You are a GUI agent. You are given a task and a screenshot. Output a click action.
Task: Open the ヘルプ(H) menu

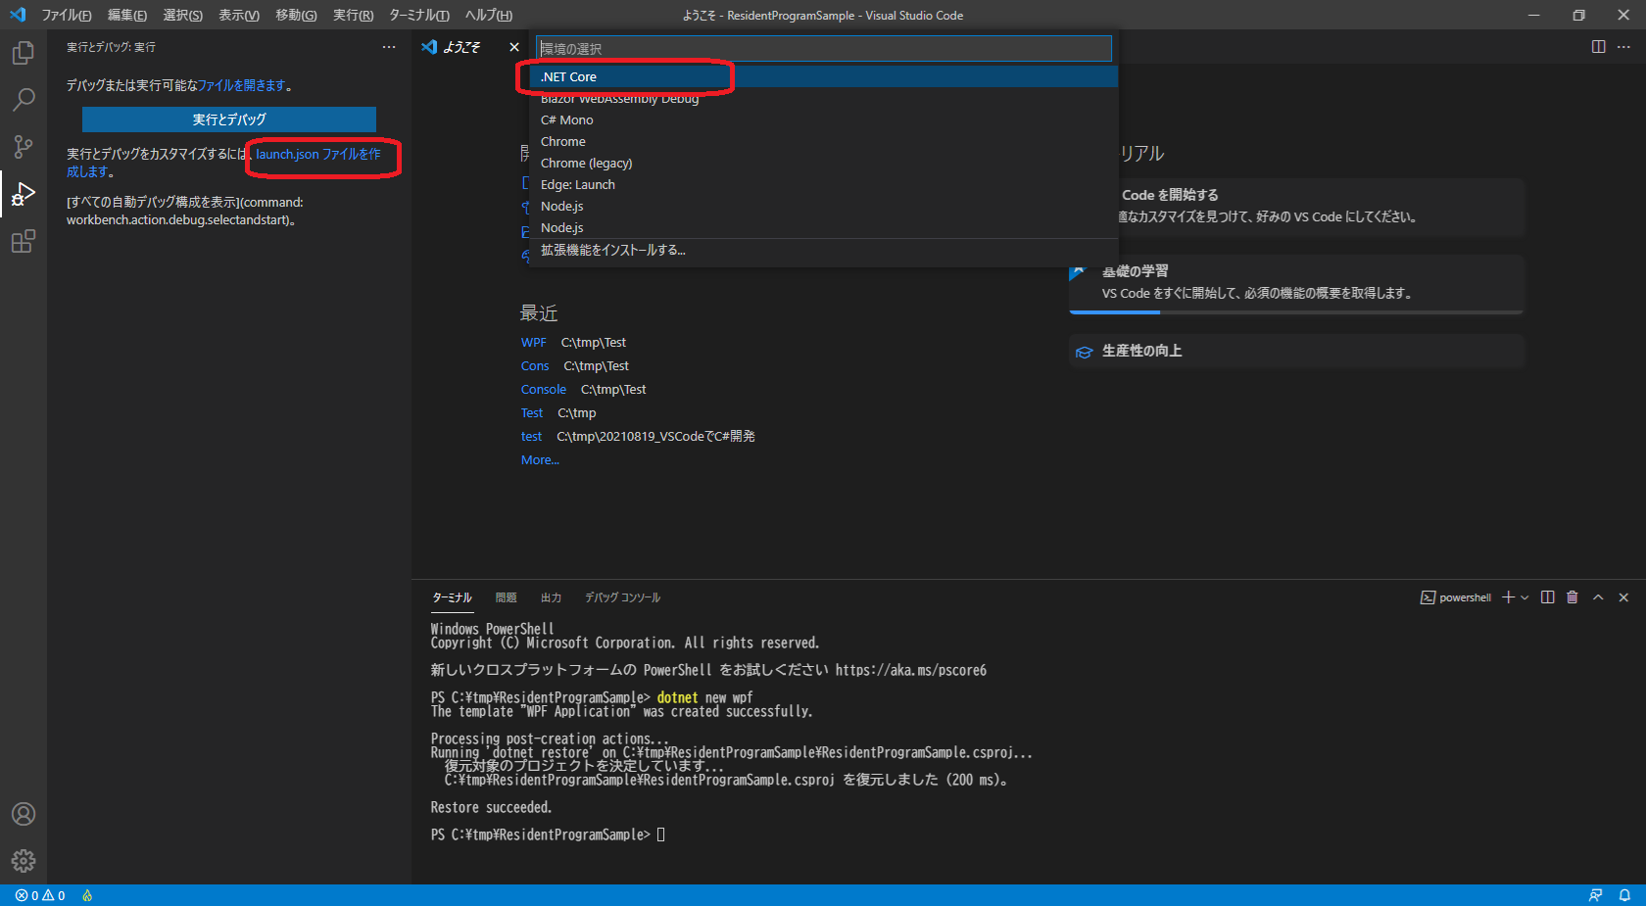point(489,15)
